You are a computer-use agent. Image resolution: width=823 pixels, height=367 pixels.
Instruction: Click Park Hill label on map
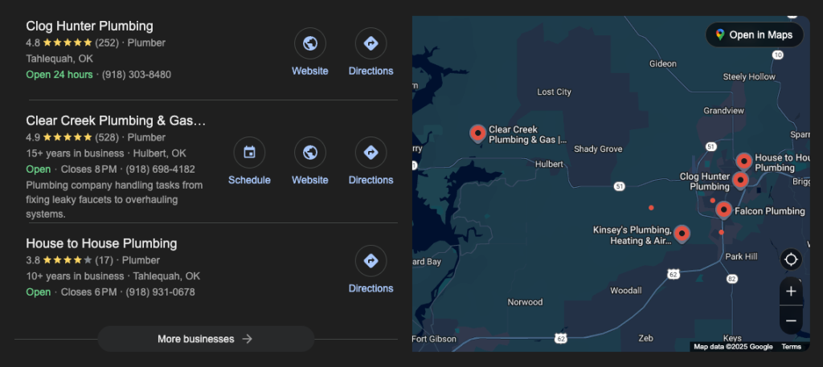point(741,256)
